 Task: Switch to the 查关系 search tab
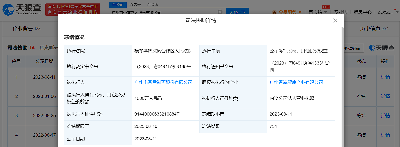point(153,5)
